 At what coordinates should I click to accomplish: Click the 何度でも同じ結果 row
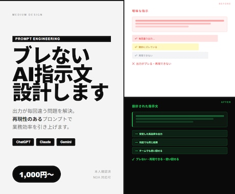[x=180, y=142]
